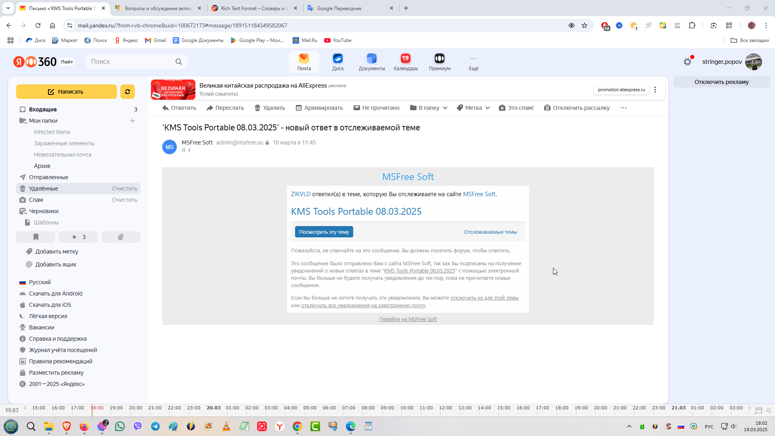Open the Infected Items folder
Image resolution: width=775 pixels, height=436 pixels.
coord(52,132)
